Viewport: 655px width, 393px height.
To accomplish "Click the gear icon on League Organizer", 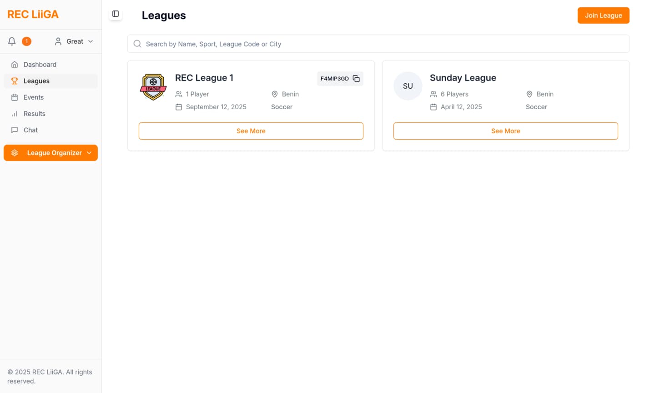I will click(x=15, y=153).
